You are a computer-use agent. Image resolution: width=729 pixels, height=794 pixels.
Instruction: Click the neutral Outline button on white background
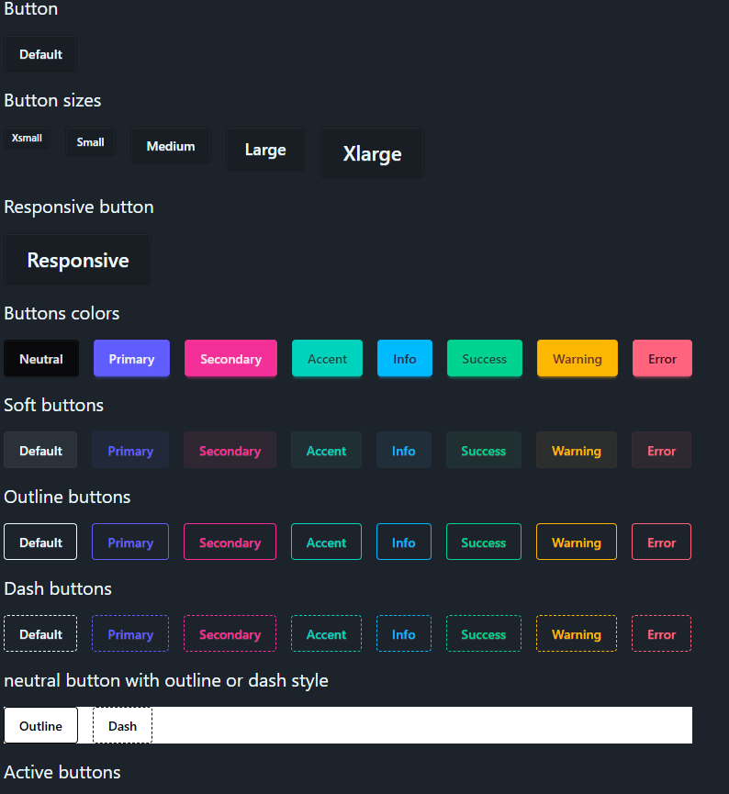tap(40, 725)
